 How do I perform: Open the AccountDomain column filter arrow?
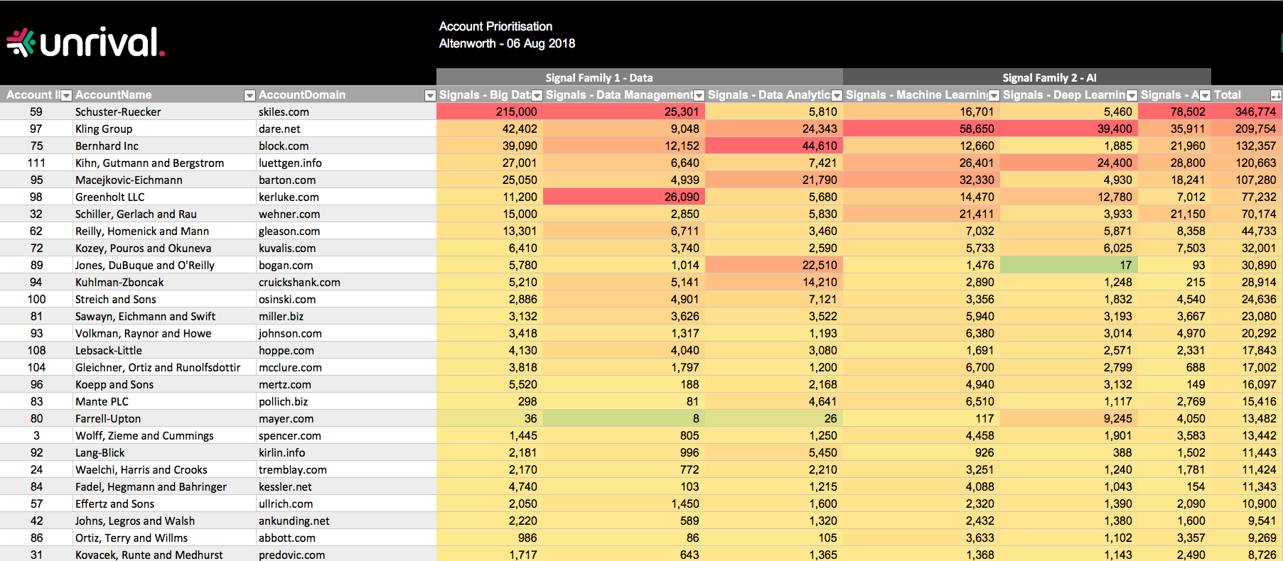pyautogui.click(x=429, y=95)
